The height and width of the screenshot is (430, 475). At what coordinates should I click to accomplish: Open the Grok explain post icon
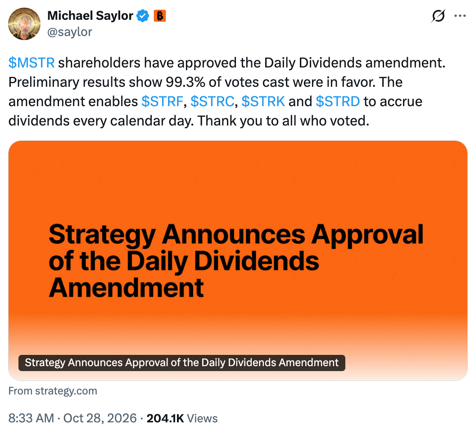click(438, 16)
